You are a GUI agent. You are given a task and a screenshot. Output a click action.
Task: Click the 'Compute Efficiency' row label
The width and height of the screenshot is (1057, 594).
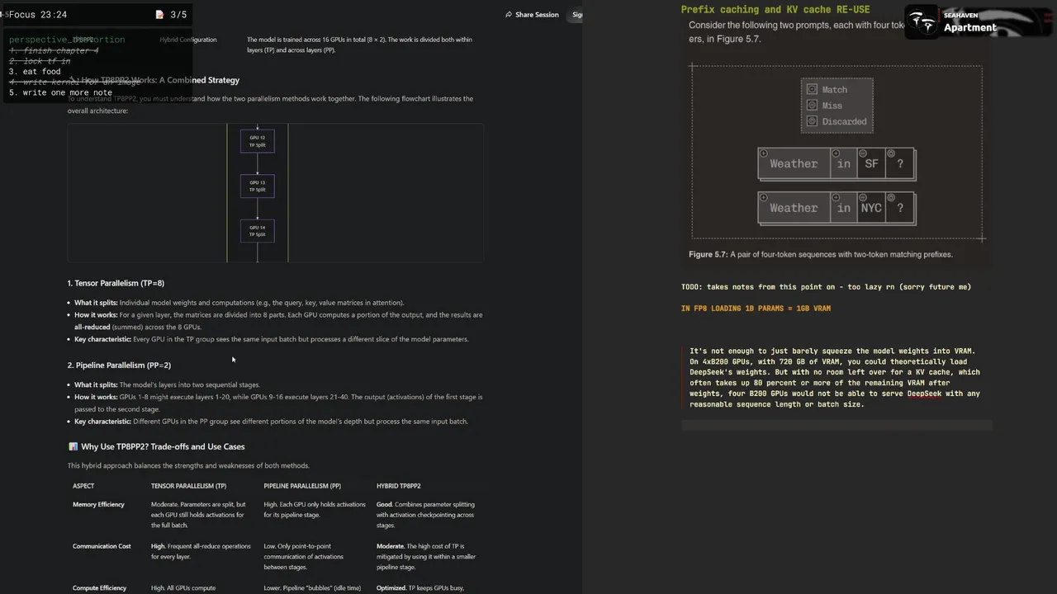click(99, 588)
